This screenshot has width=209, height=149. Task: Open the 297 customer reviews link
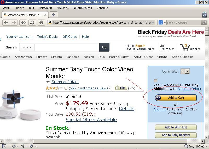tap(89, 88)
